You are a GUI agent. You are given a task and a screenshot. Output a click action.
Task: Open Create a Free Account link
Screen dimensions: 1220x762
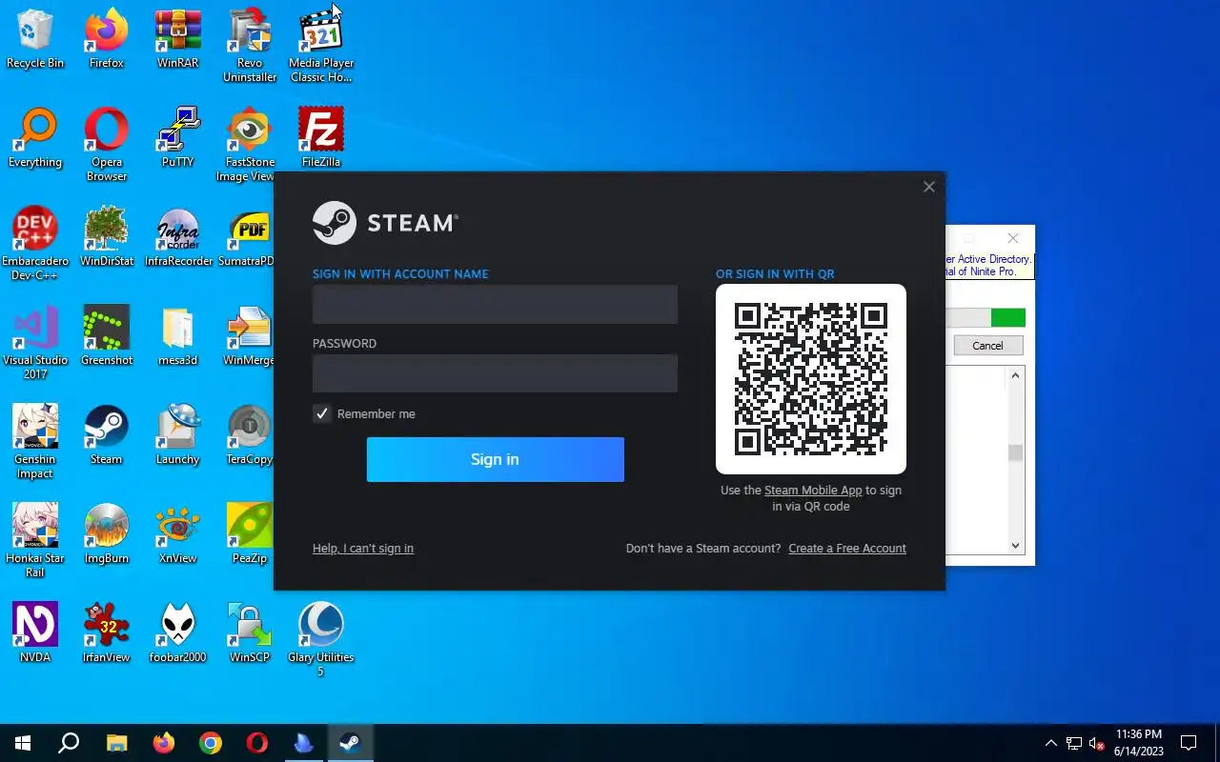847,549
